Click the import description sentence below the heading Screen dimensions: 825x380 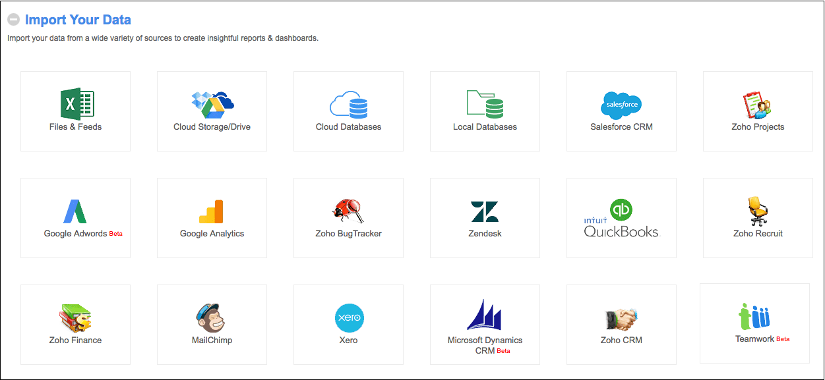click(x=163, y=38)
